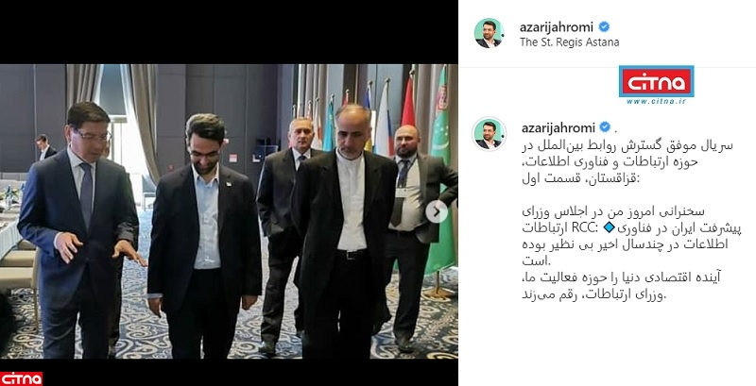756x386 pixels.
Task: Click the verified badge next to caption username
Action: [605, 127]
